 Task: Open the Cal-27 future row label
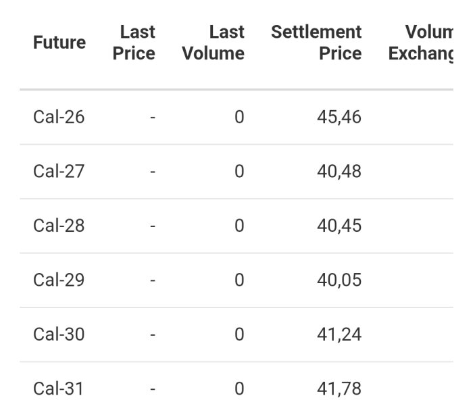59,171
